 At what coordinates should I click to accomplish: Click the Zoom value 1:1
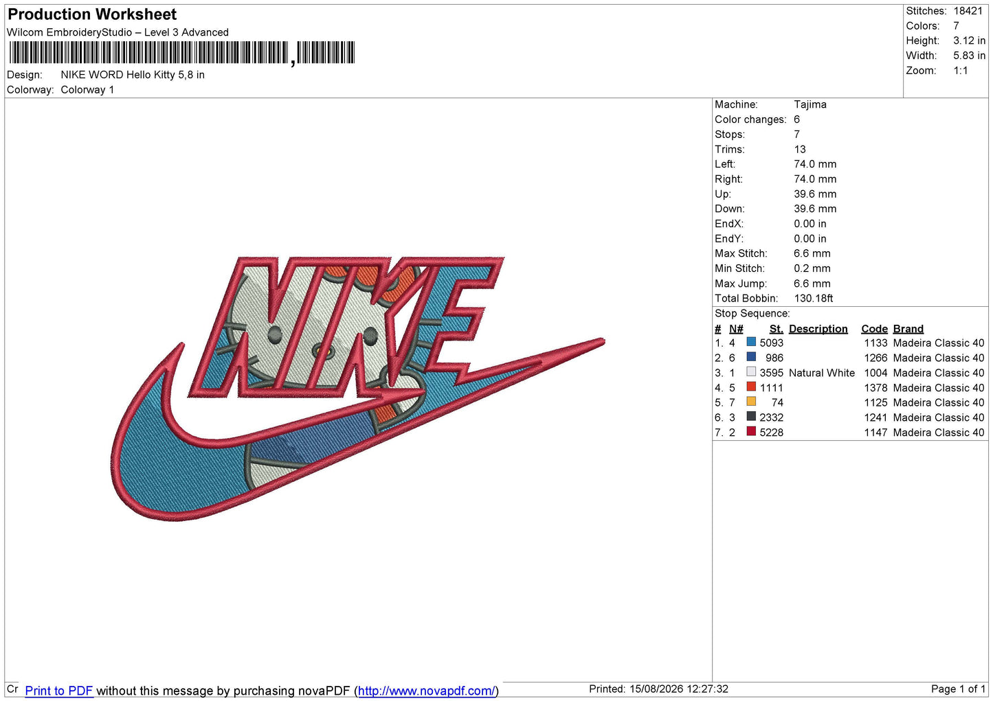960,71
